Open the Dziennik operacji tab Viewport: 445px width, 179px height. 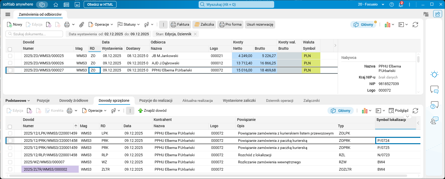[279, 100]
